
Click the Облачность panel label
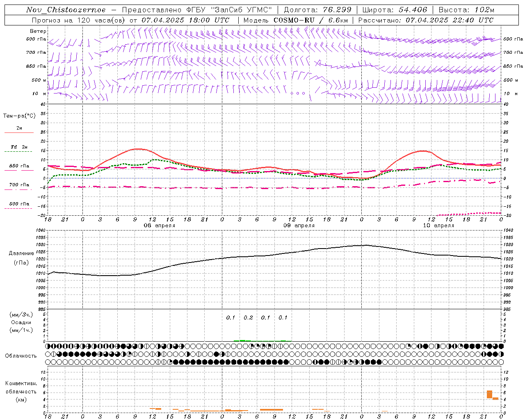coord(21,356)
